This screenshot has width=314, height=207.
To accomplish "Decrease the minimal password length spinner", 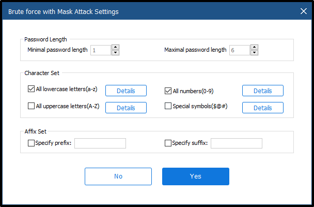I will (115, 53).
